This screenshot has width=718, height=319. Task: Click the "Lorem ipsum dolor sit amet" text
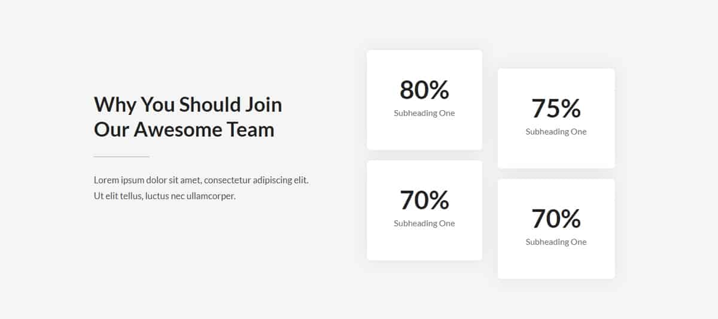pos(148,180)
